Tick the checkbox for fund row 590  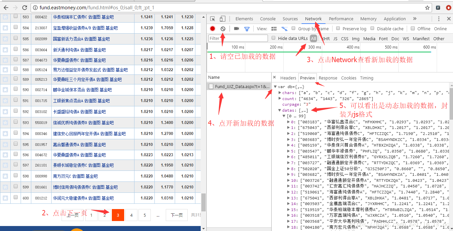16,89
